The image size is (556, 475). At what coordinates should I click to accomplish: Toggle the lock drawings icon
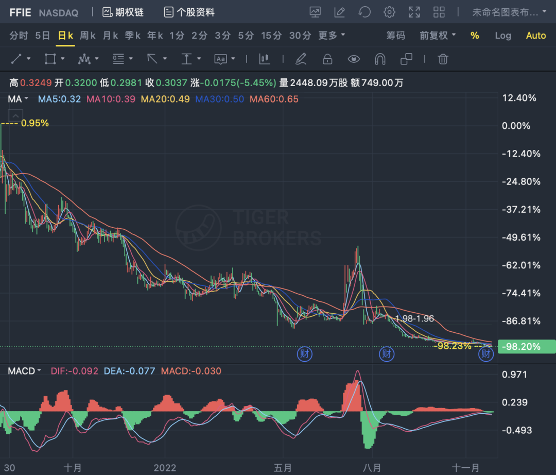click(327, 59)
